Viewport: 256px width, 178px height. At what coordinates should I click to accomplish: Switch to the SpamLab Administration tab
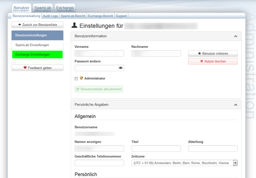42,8
